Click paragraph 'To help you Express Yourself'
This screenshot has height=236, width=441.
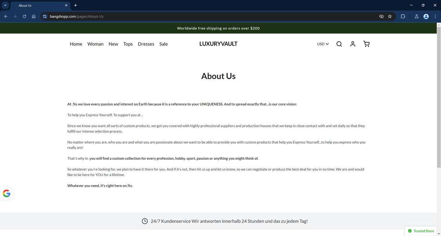(x=105, y=115)
